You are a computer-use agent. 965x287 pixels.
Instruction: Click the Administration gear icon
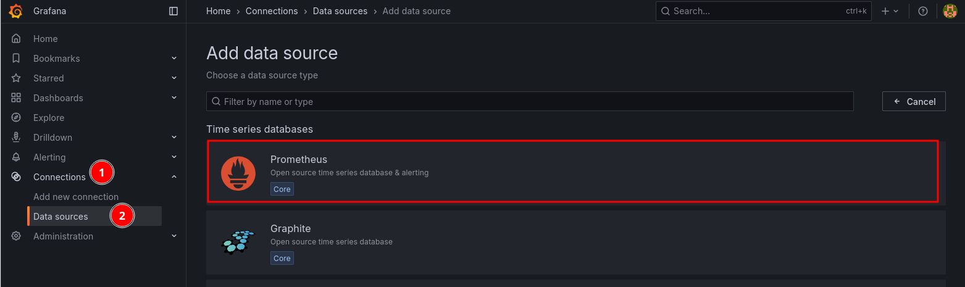[x=16, y=236]
